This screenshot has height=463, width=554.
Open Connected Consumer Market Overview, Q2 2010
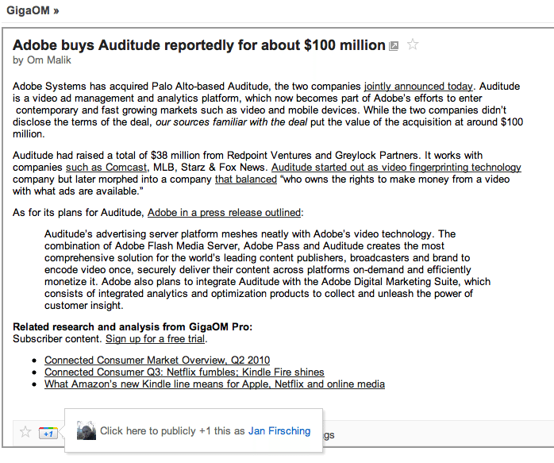click(157, 360)
